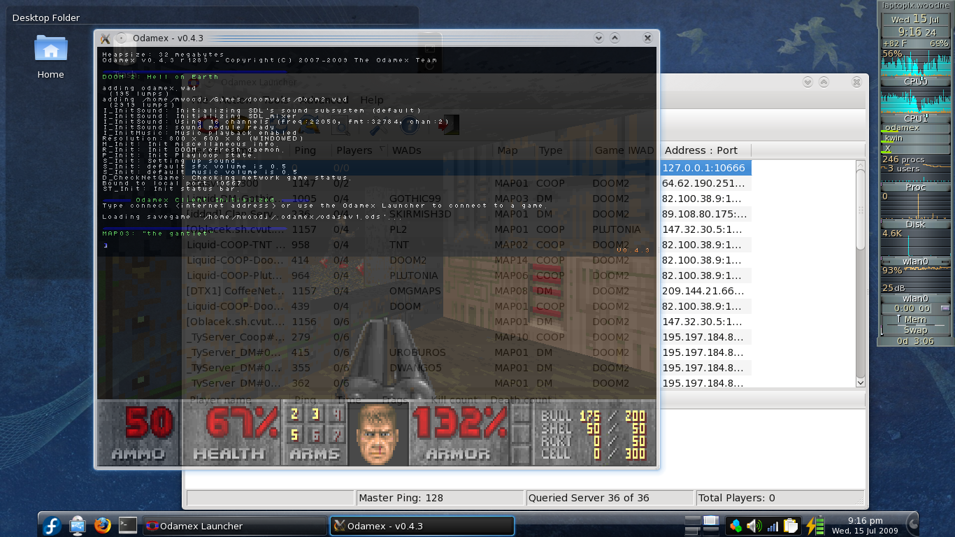
Task: Click the Show Desktop panel icon
Action: [78, 526]
